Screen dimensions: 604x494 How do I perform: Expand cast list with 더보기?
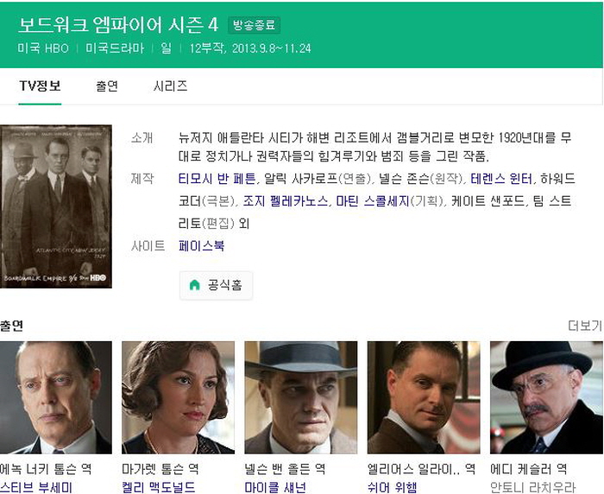[x=585, y=326]
